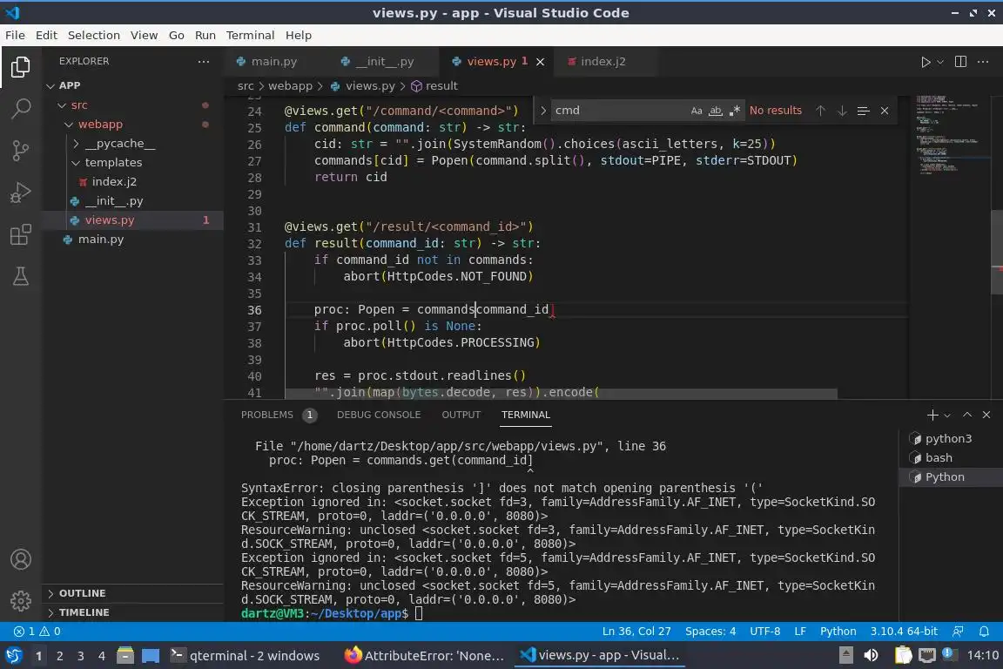Toggle Match Whole Word in find widget

[x=715, y=111]
